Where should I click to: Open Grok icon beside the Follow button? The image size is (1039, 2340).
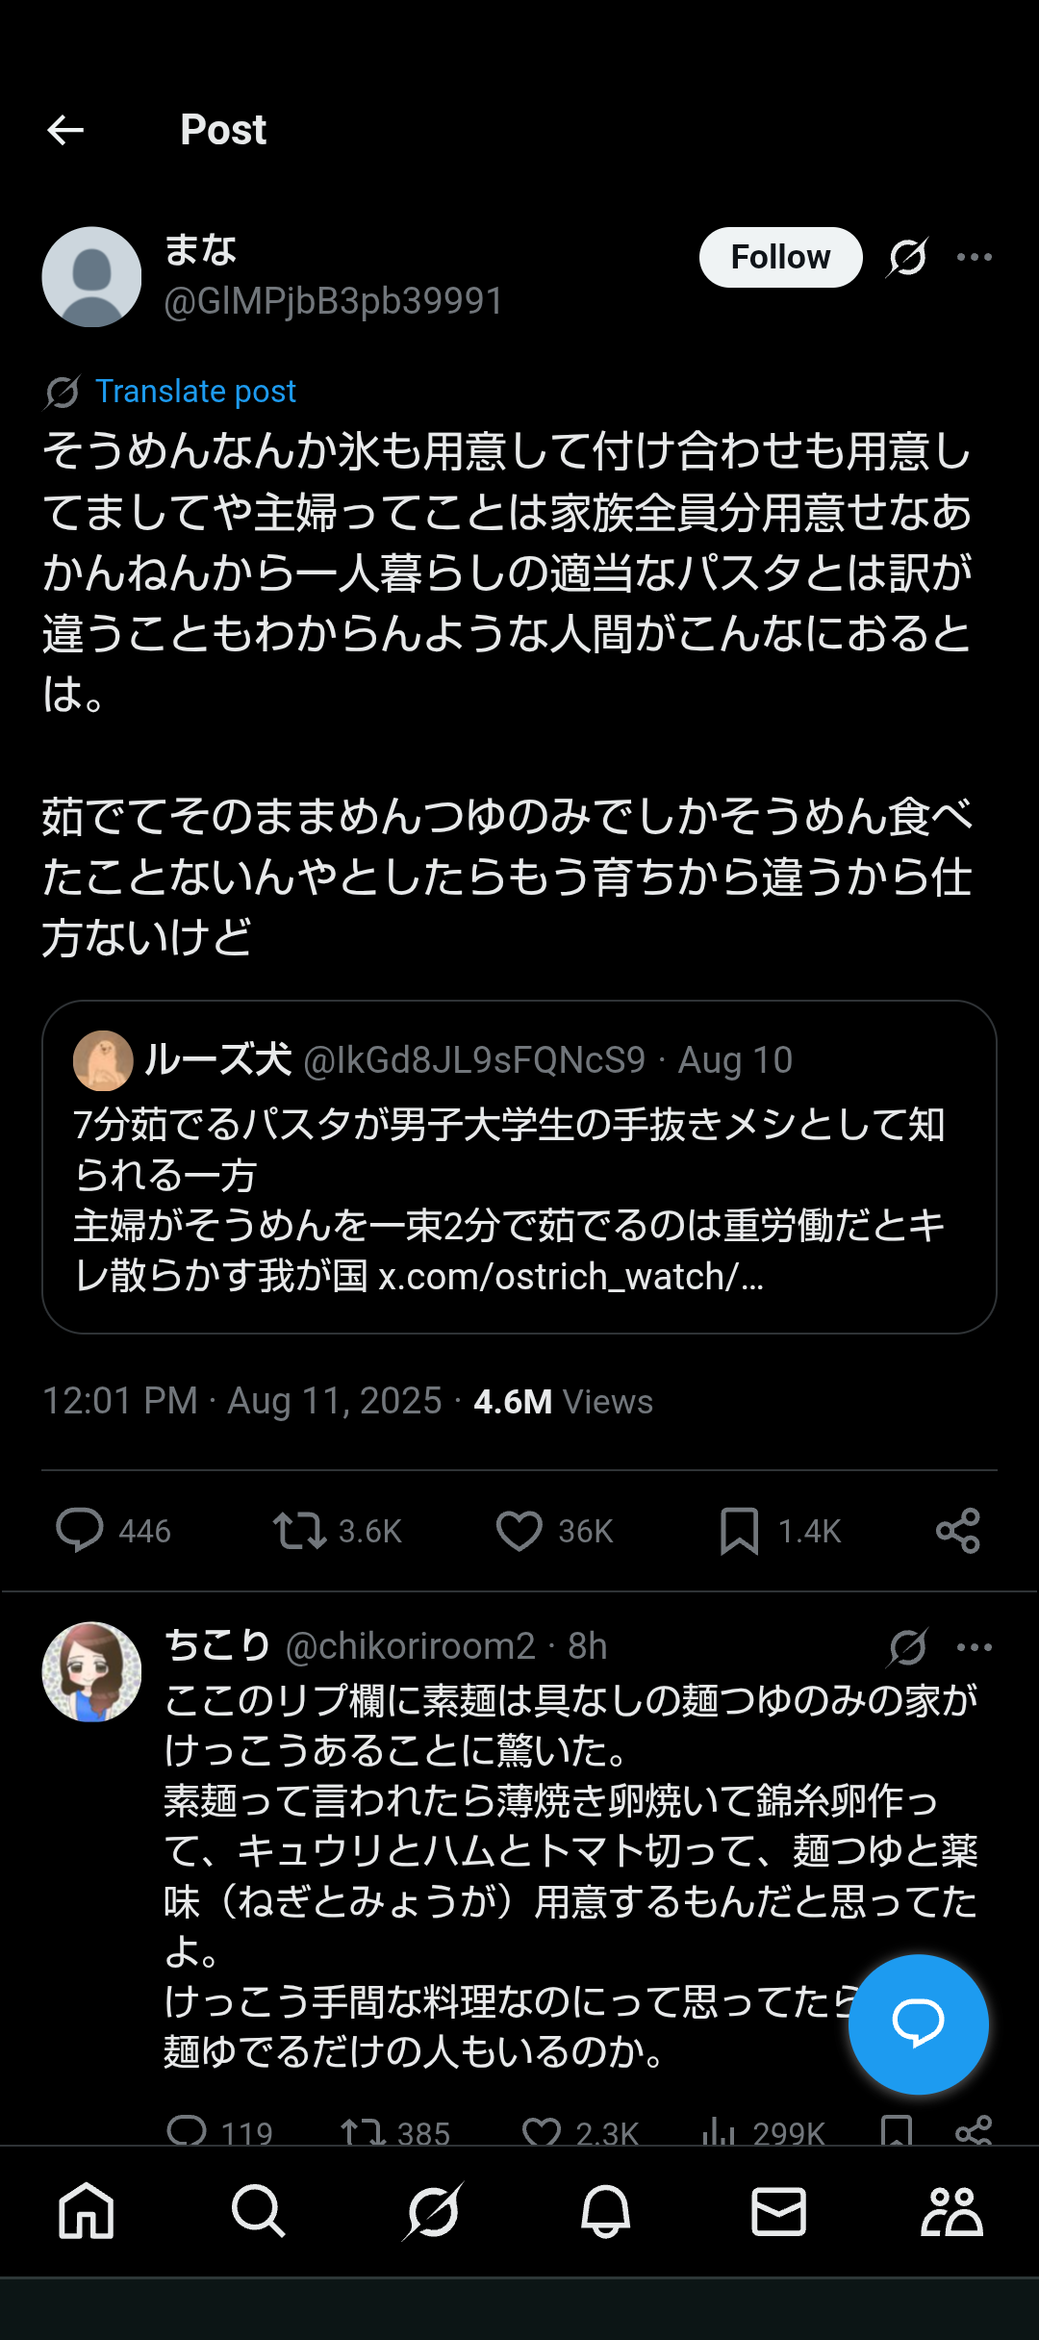[x=907, y=257]
